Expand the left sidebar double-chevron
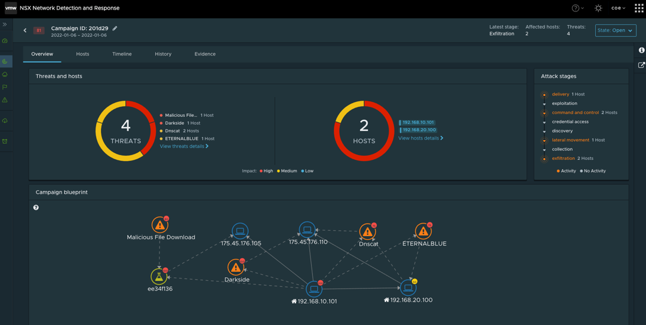The image size is (646, 325). tap(5, 24)
